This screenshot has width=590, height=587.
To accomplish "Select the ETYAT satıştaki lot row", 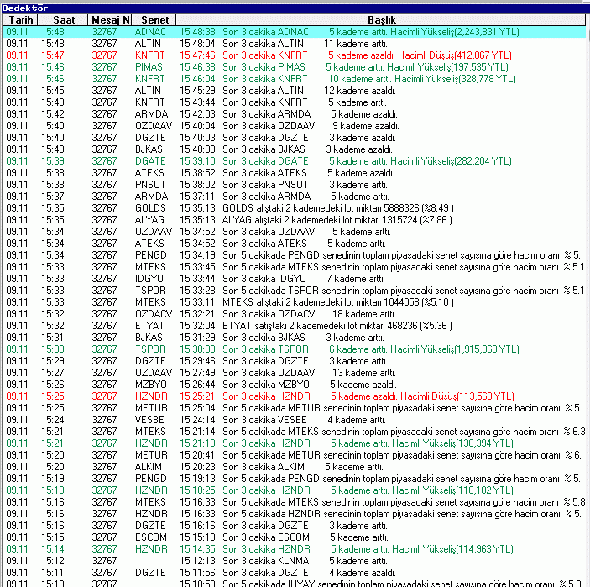I will pyautogui.click(x=294, y=325).
